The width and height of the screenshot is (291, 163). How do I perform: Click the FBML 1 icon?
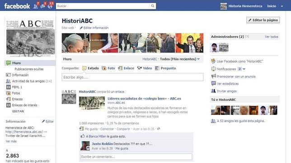pyautogui.click(x=8, y=87)
